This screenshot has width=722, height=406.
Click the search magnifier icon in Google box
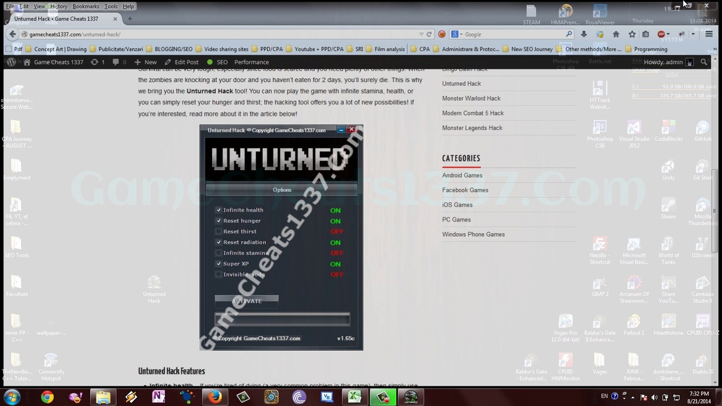pos(569,34)
